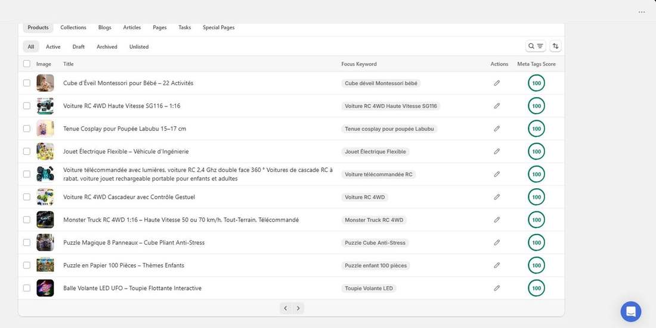Open the Cube d'Éveil Montessori product thumbnail
Viewport: 656px width, 328px height.
point(45,83)
